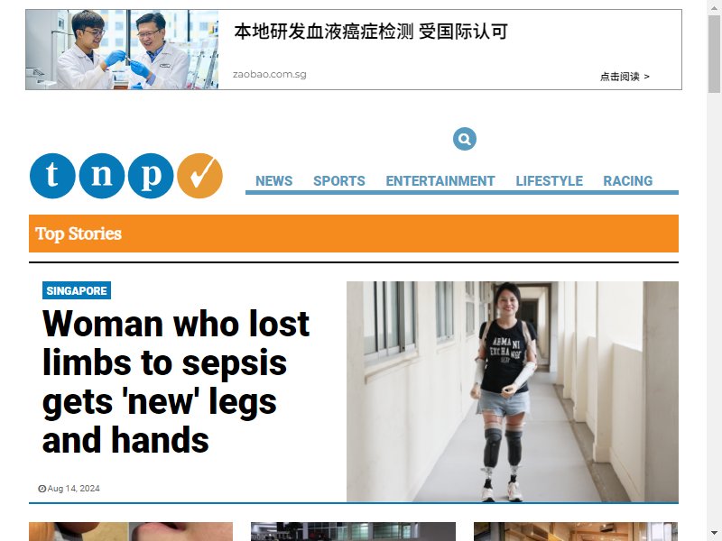Image resolution: width=722 pixels, height=541 pixels.
Task: Click the lab researchers ad image
Action: tap(122, 50)
